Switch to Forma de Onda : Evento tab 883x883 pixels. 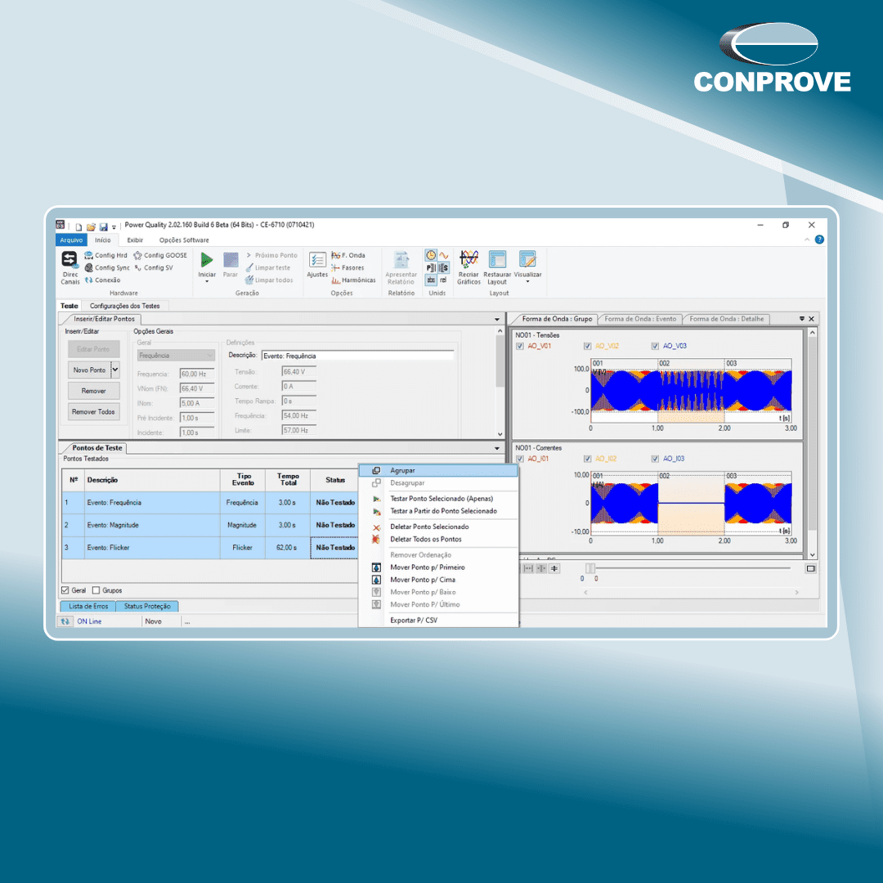tap(640, 319)
